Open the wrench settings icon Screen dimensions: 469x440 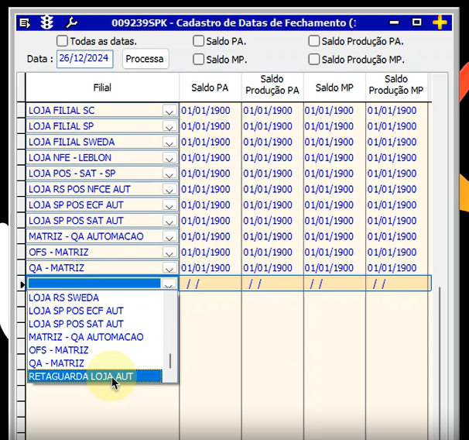(71, 22)
